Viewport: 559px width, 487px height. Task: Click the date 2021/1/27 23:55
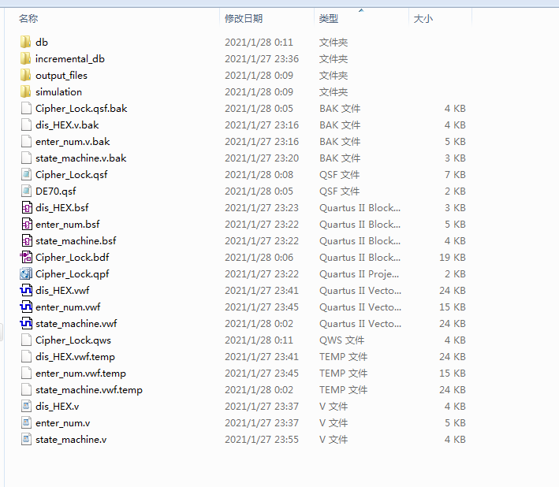click(x=262, y=440)
